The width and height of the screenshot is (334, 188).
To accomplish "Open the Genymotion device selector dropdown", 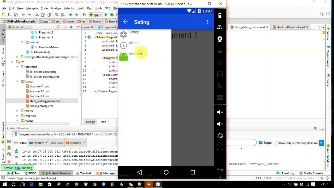I will click(65, 134).
